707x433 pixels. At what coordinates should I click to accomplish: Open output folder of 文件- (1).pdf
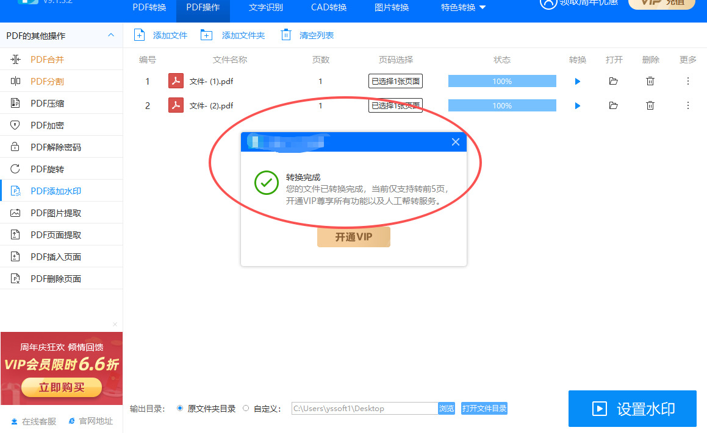pos(613,81)
